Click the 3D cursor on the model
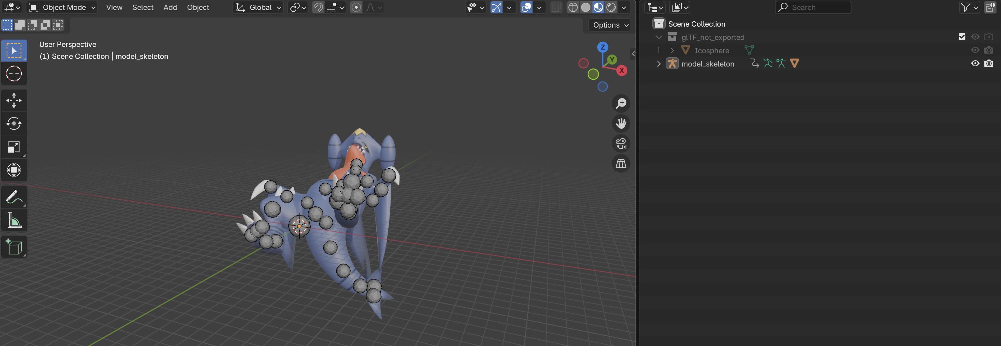The image size is (1001, 346). click(299, 226)
